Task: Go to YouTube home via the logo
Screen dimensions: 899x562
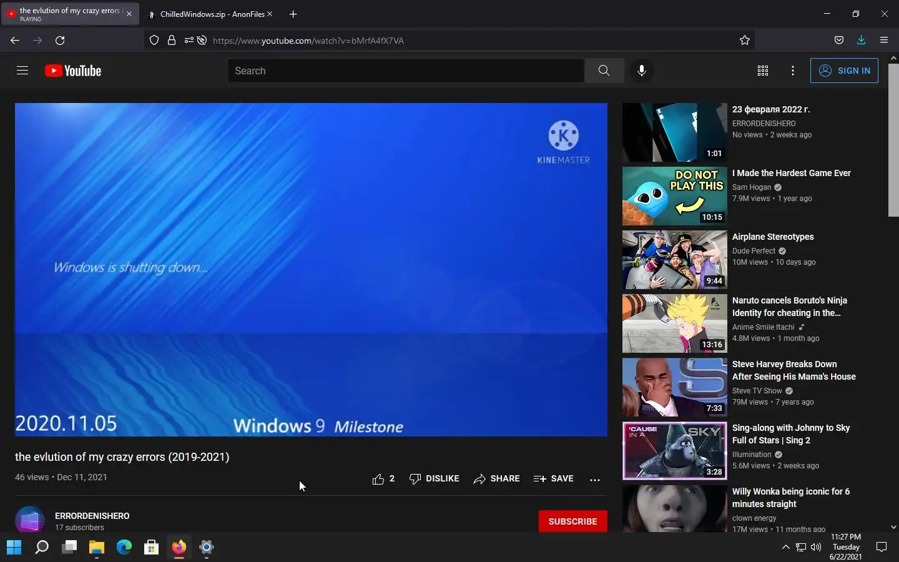Action: 73,71
